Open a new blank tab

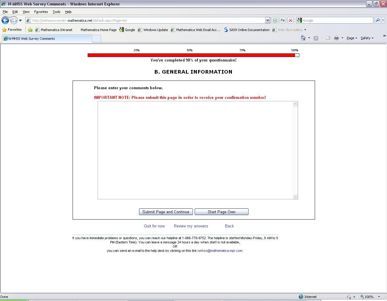click(x=96, y=39)
